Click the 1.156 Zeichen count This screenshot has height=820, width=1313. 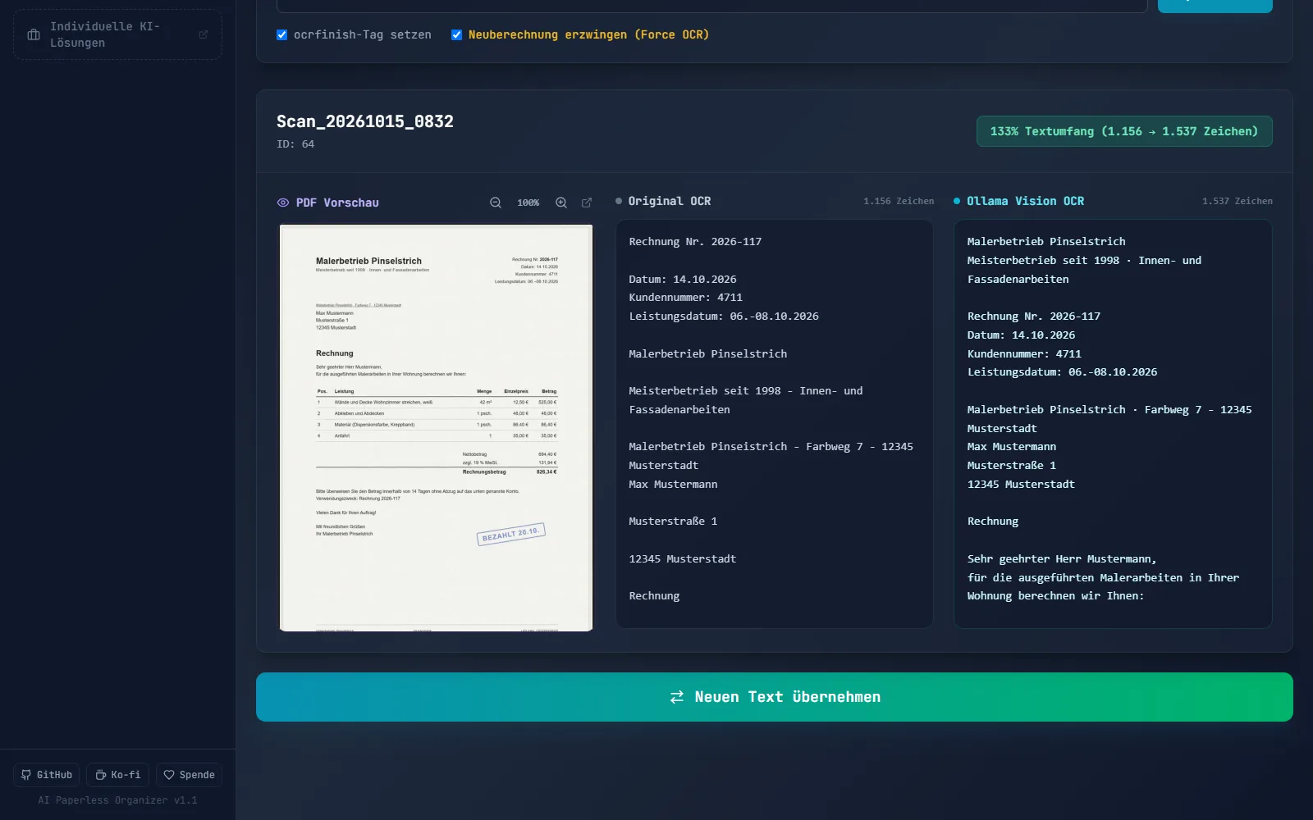(899, 201)
